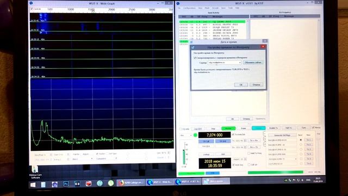This screenshot has width=348, height=196.
Task: Open taskbar icon left of Photoshop
Action: (x=54, y=184)
